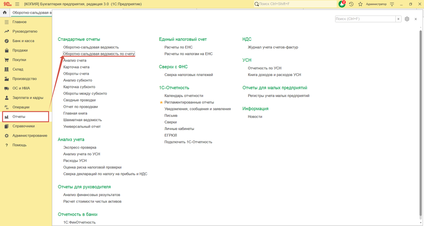Image resolution: width=424 pixels, height=226 pixels.
Task: Open notifications bell with badge 2
Action: pyautogui.click(x=342, y=4)
